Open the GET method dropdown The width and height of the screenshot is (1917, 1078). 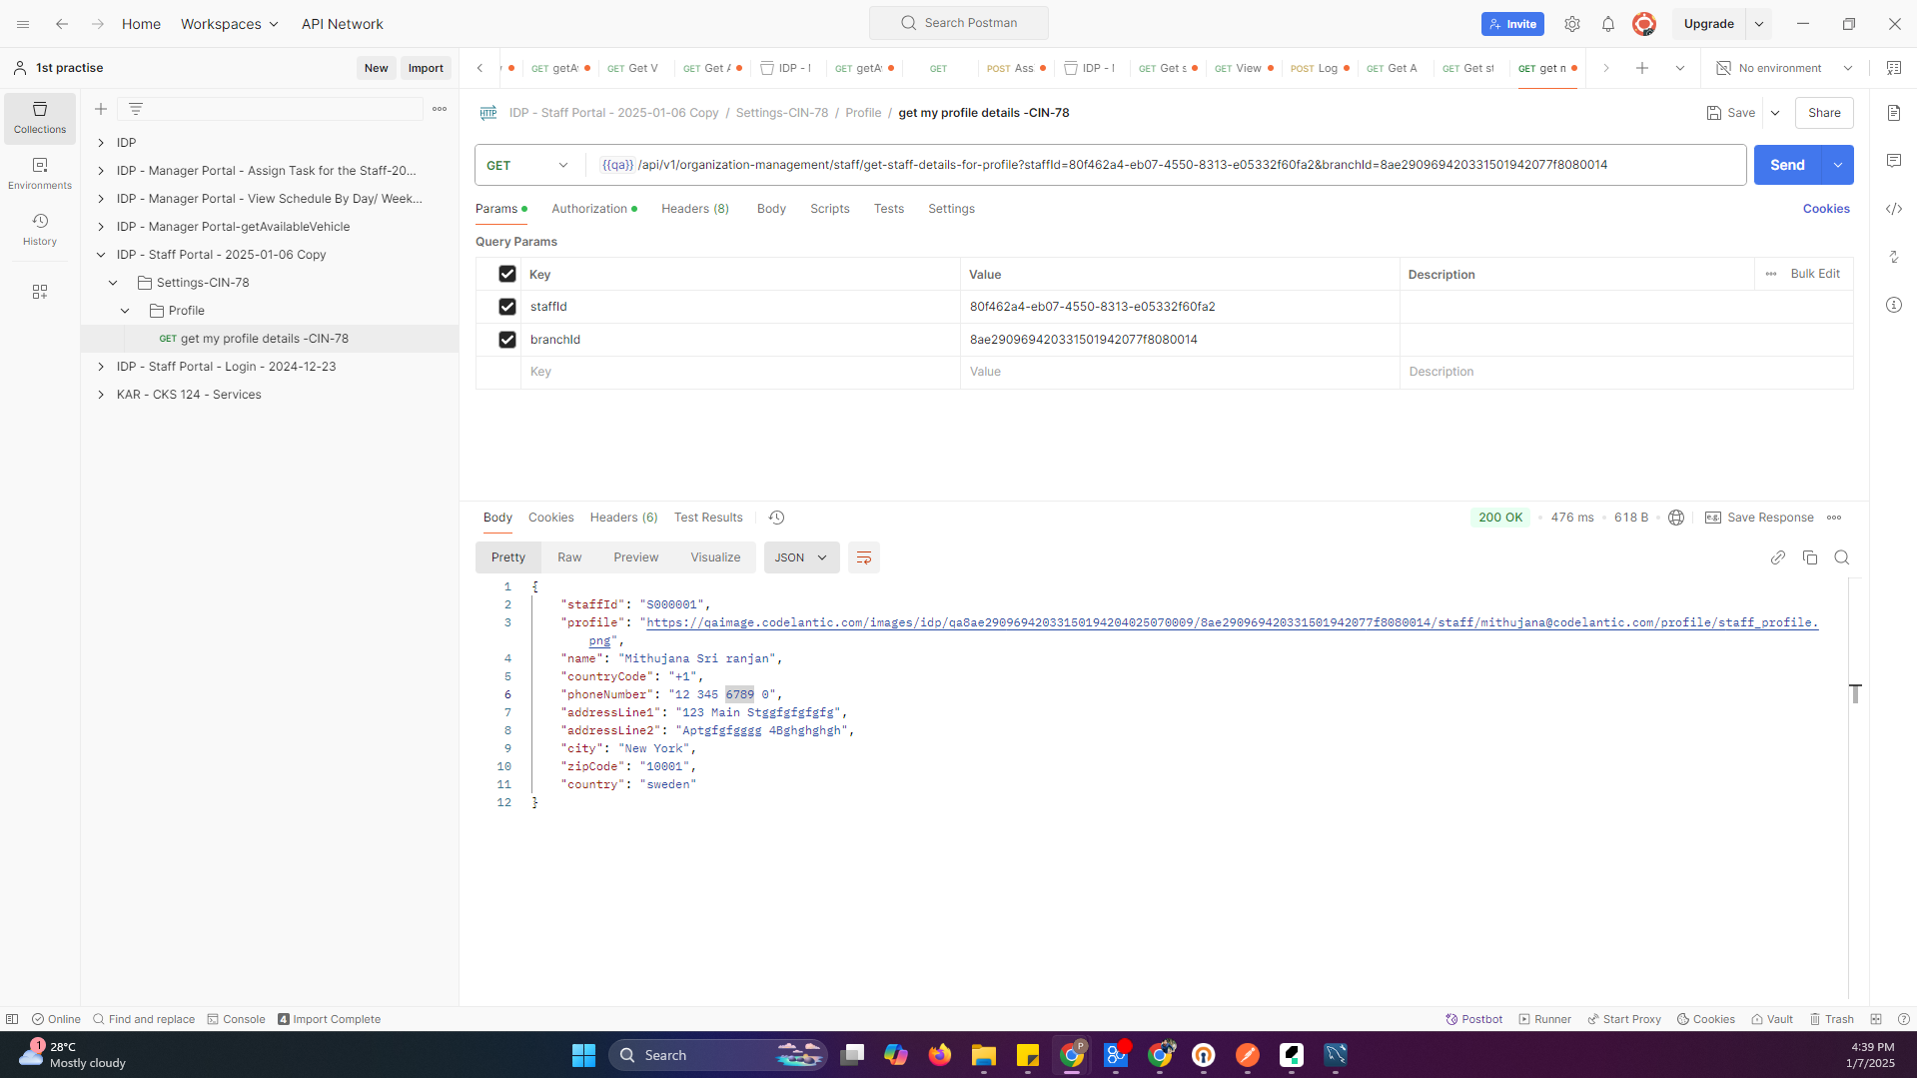click(x=528, y=165)
